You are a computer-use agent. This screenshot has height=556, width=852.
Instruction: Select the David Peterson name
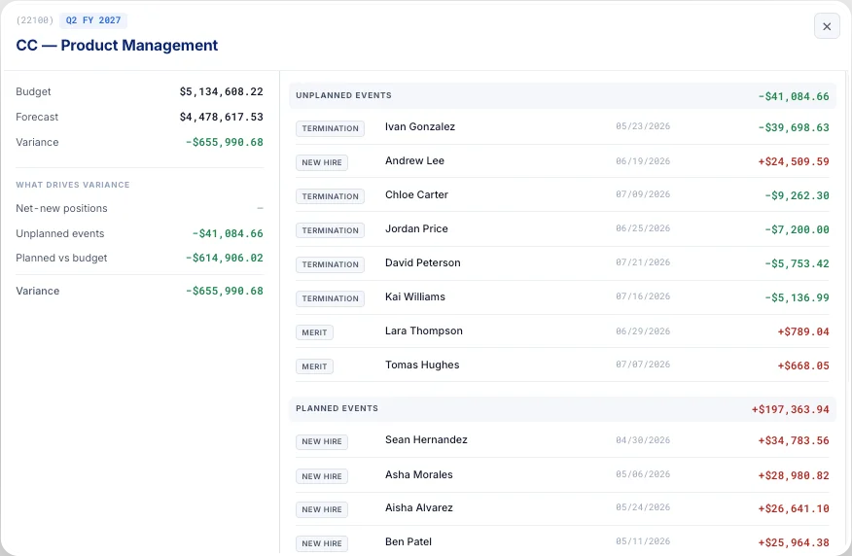(x=423, y=262)
